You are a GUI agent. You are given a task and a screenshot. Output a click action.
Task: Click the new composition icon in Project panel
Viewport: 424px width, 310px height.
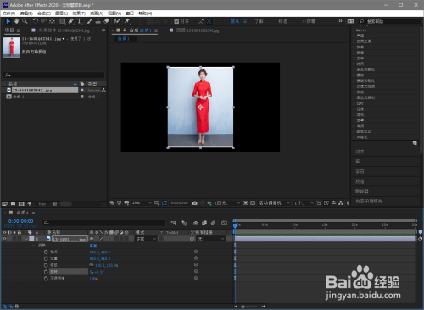[21, 203]
